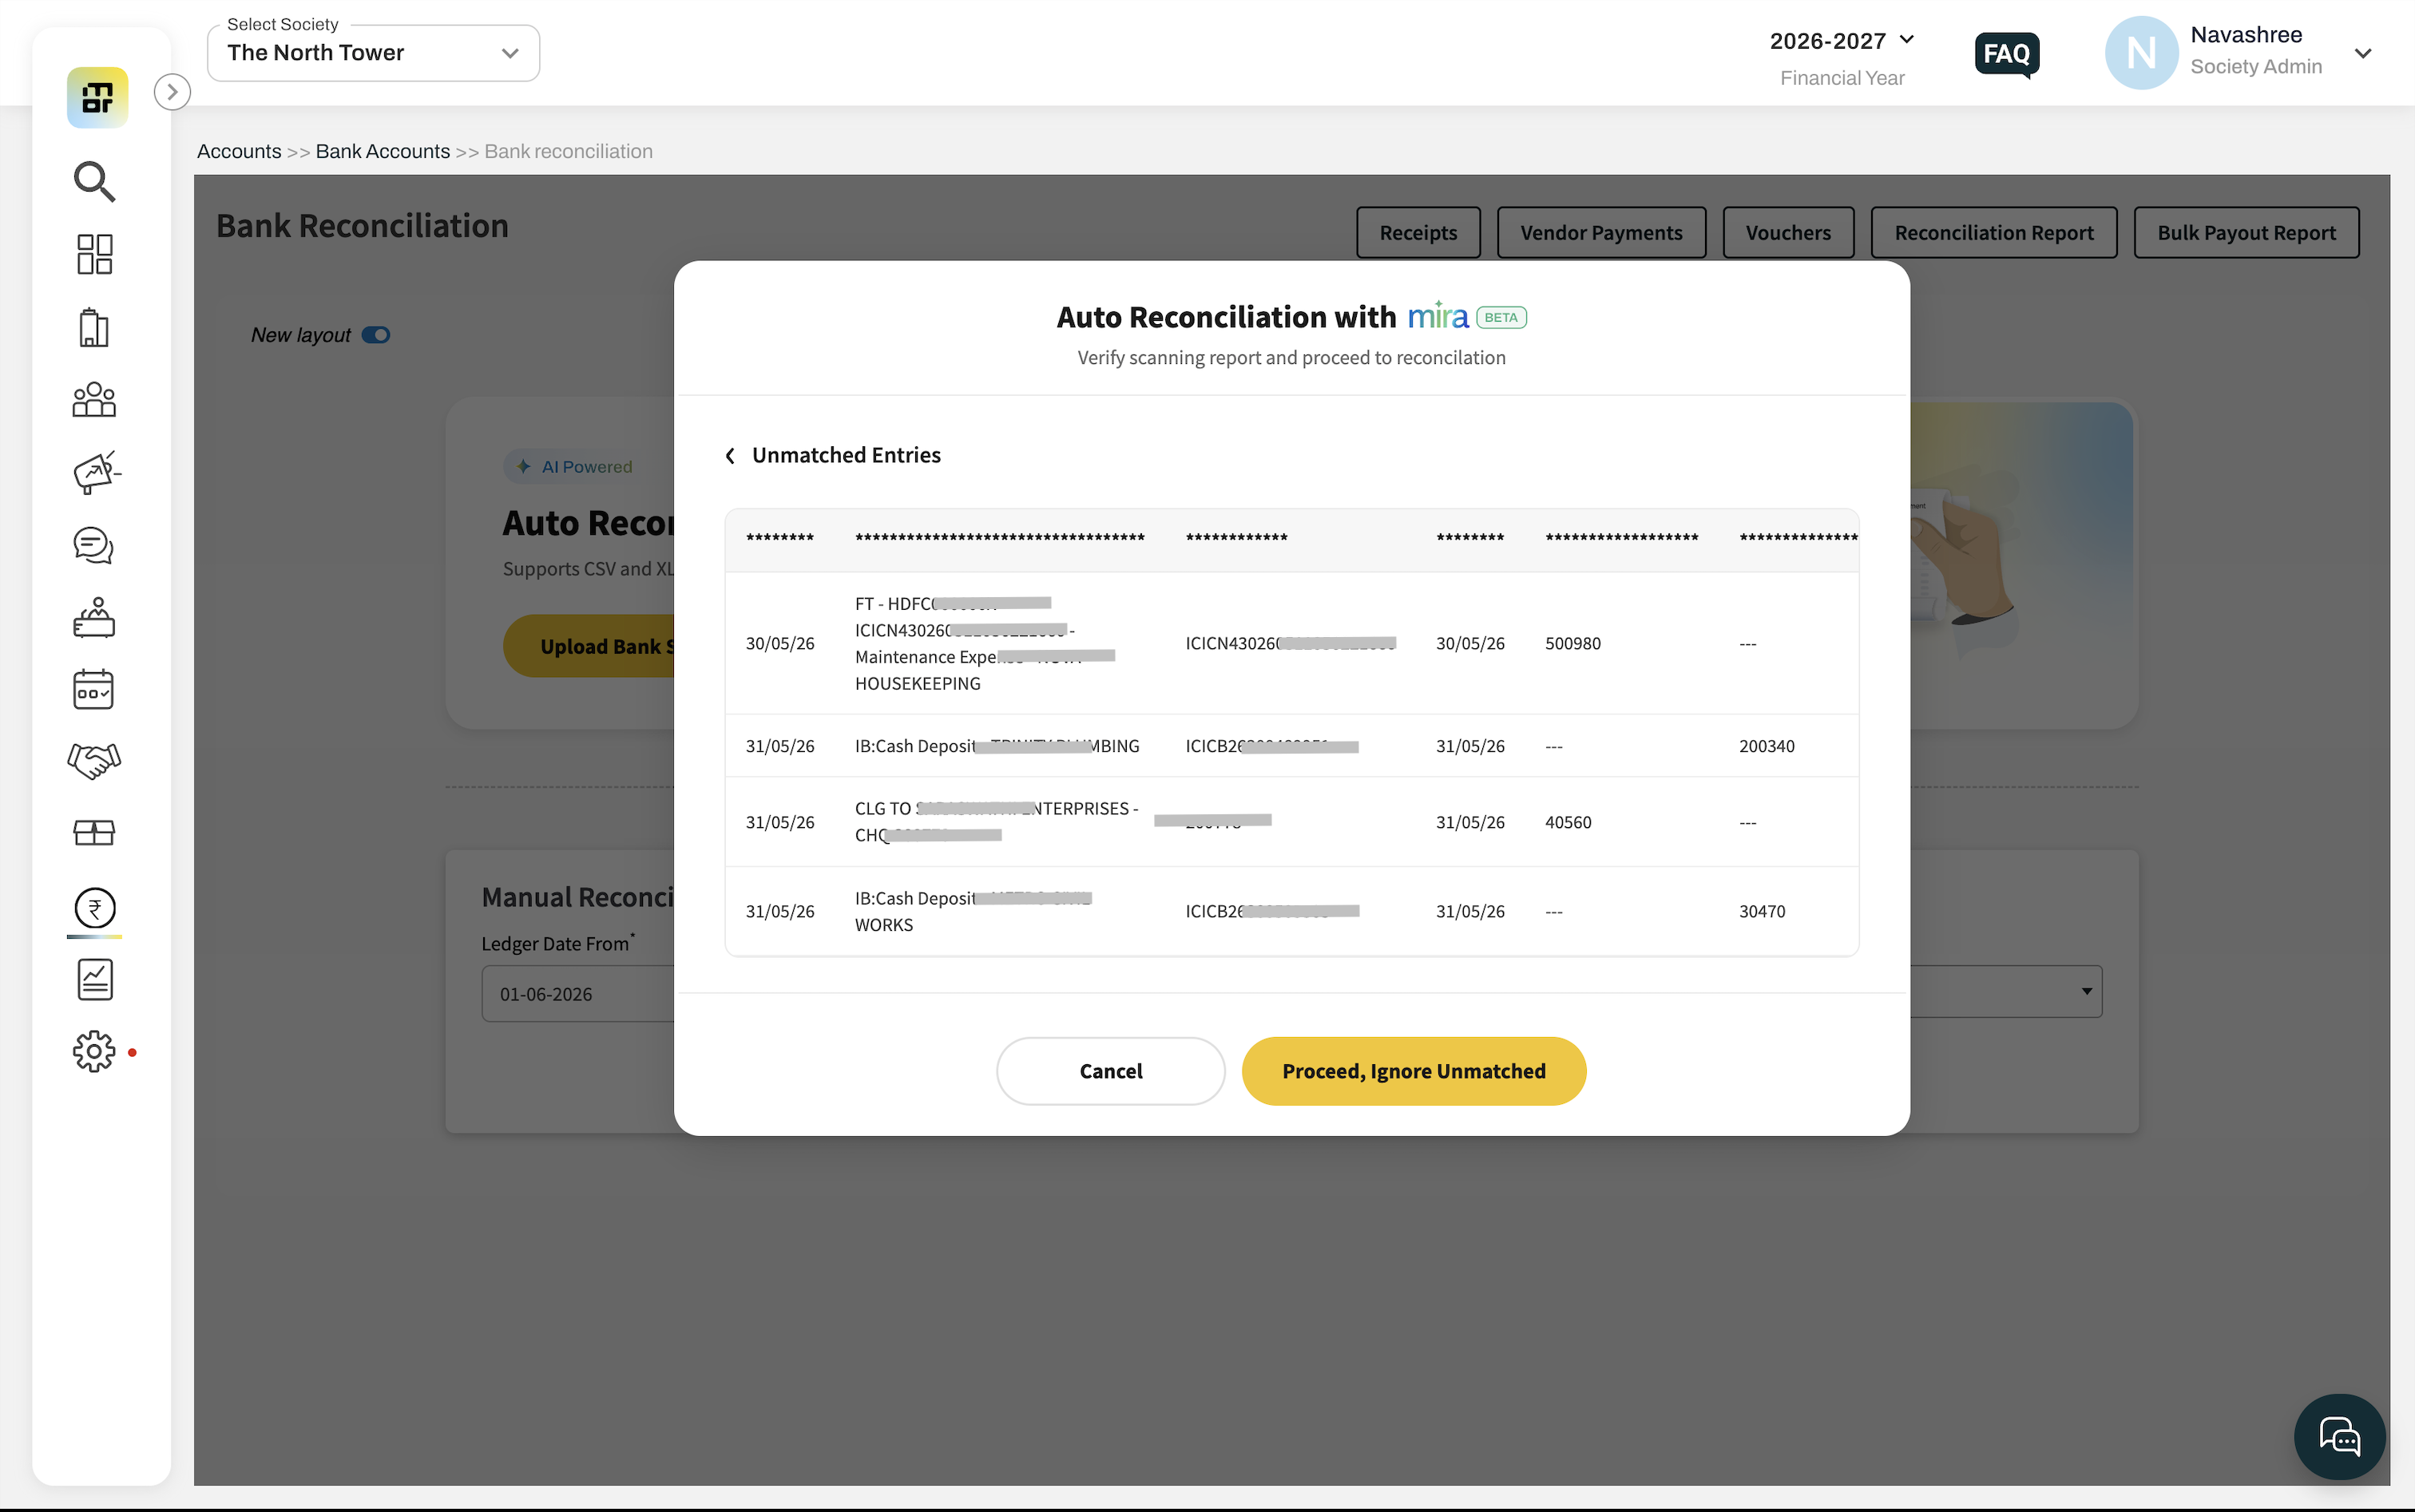Screen dimensions: 2415x1512
Task: Open the Reconciliation Report tab
Action: [1993, 233]
